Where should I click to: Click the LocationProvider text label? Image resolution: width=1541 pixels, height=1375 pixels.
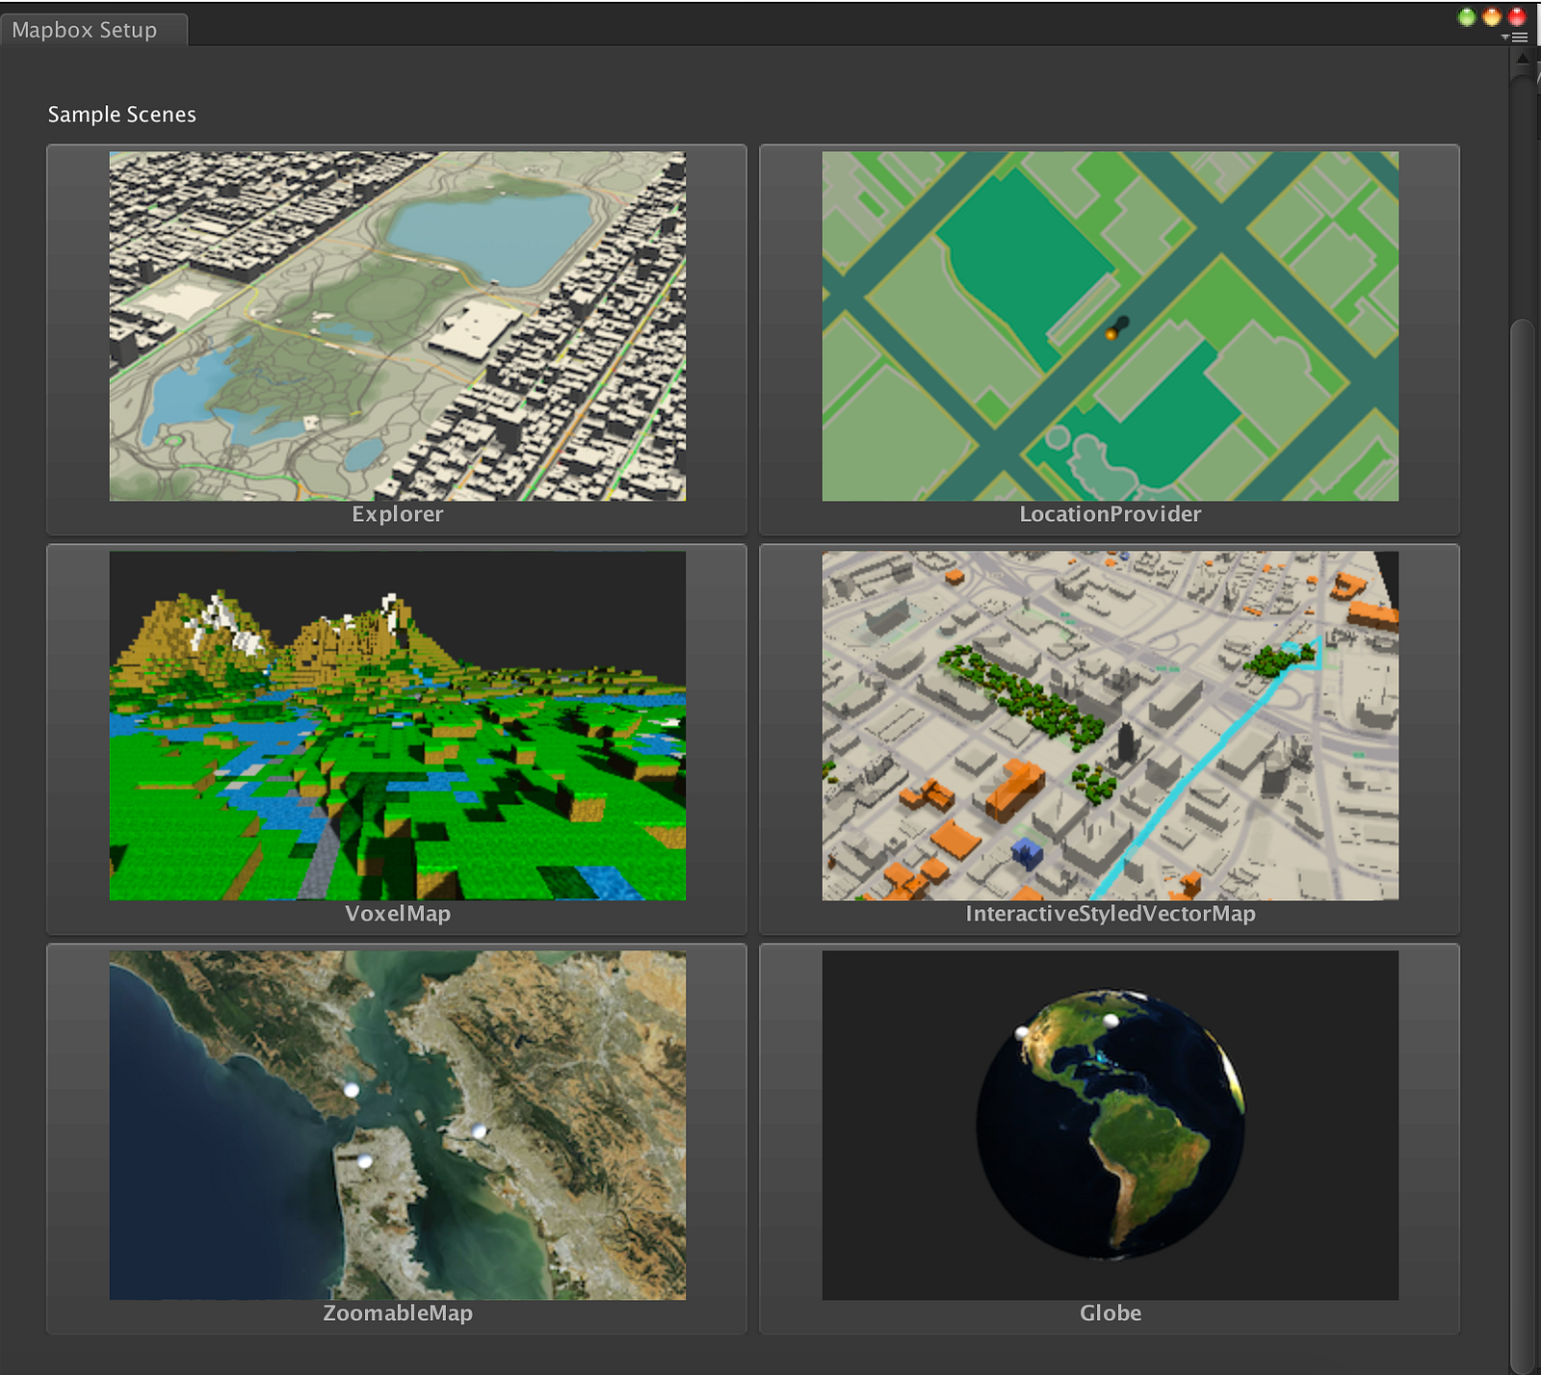click(1110, 514)
